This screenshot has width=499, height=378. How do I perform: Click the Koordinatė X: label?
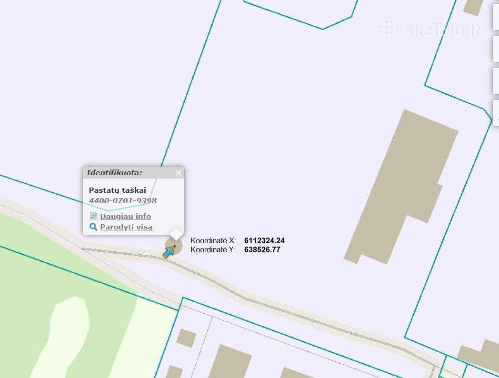213,240
